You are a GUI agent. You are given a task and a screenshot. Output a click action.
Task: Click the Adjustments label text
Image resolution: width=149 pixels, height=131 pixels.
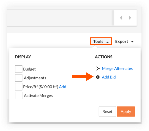point(35,78)
